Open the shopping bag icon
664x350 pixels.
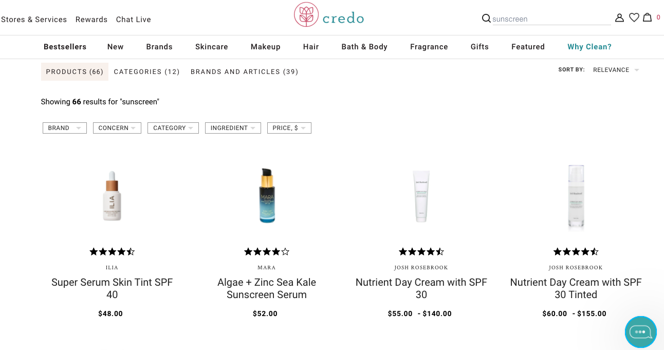[x=648, y=17]
